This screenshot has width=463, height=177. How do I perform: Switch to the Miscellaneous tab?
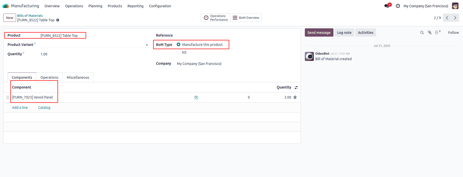(78, 77)
